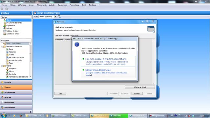Open Camtasia Studio taskbar item
Viewport: 210px width, 118px height.
click(80, 116)
